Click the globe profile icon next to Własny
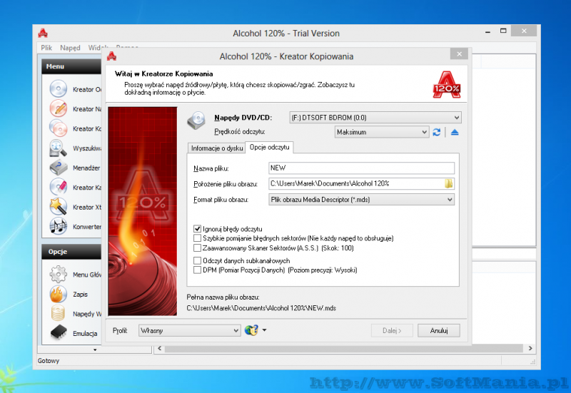This screenshot has height=393, width=571. [251, 330]
